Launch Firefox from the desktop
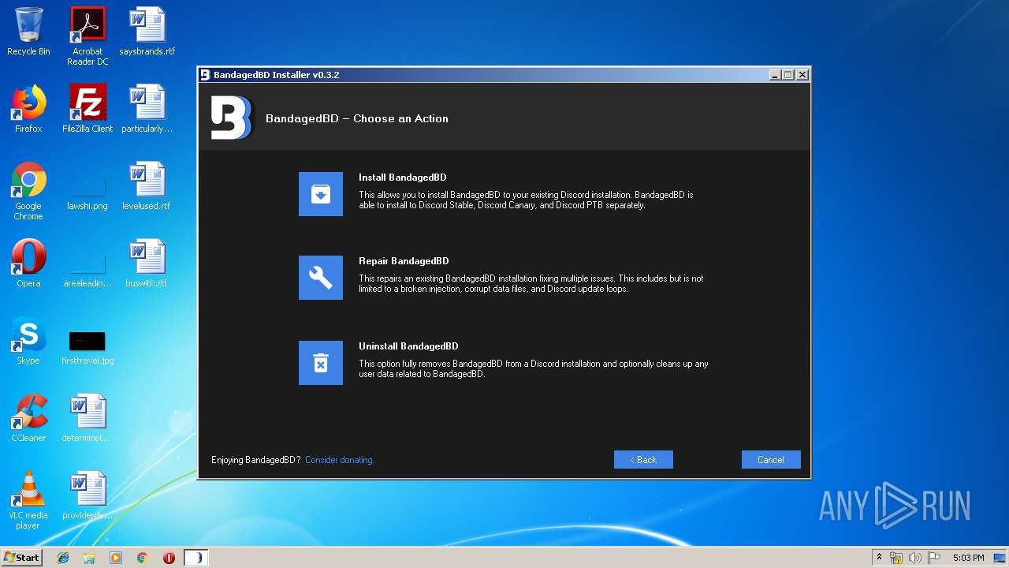 click(x=28, y=109)
